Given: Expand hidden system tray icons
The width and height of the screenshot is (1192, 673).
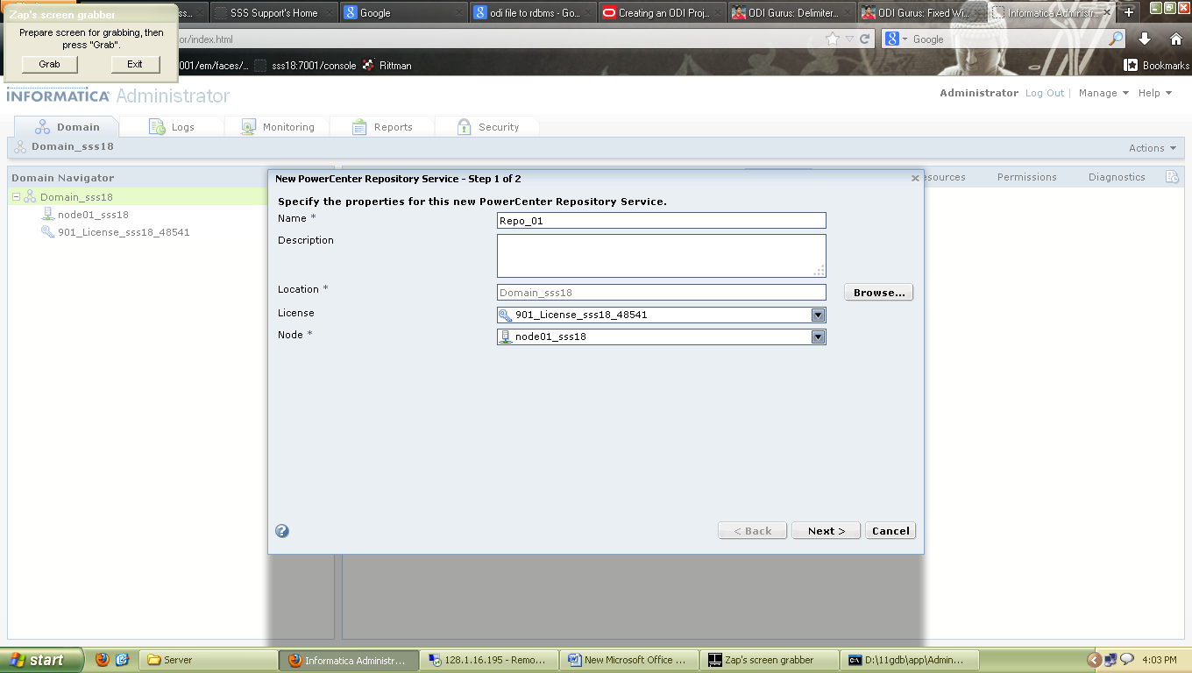Looking at the screenshot, I should 1094,660.
